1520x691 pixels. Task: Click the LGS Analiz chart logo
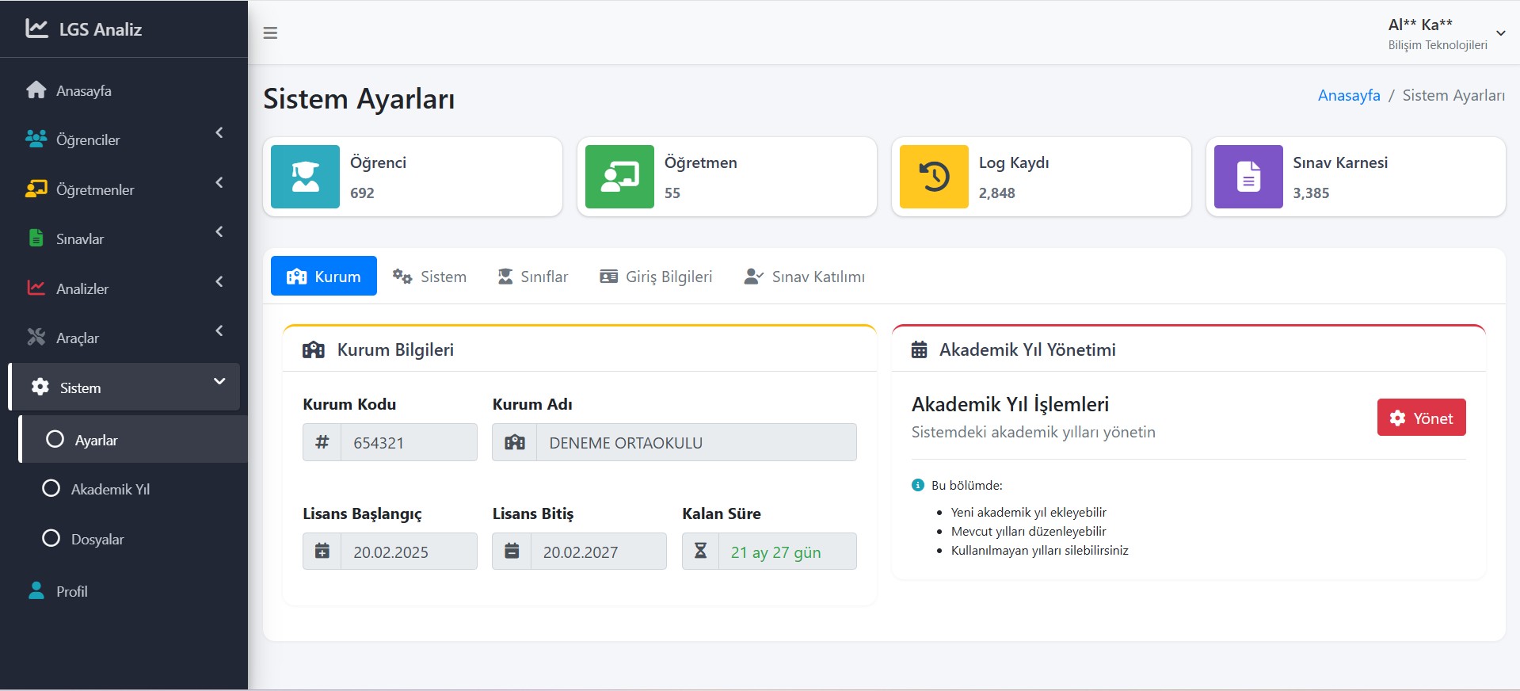[36, 29]
